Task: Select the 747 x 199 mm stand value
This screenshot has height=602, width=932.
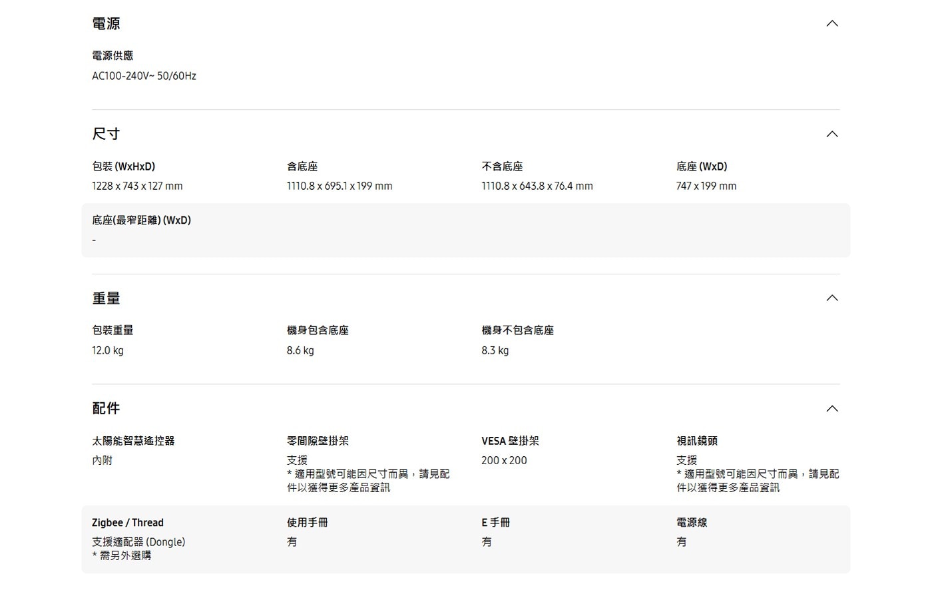Action: 706,186
